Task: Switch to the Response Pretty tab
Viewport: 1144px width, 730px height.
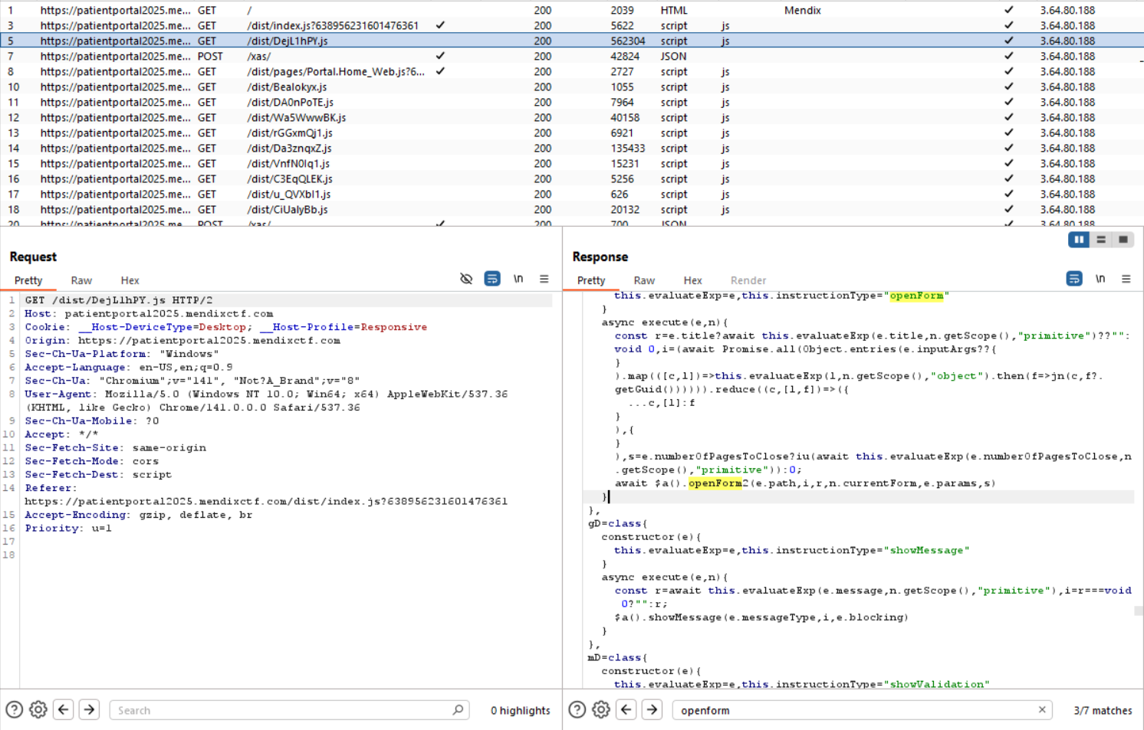Action: [x=591, y=280]
